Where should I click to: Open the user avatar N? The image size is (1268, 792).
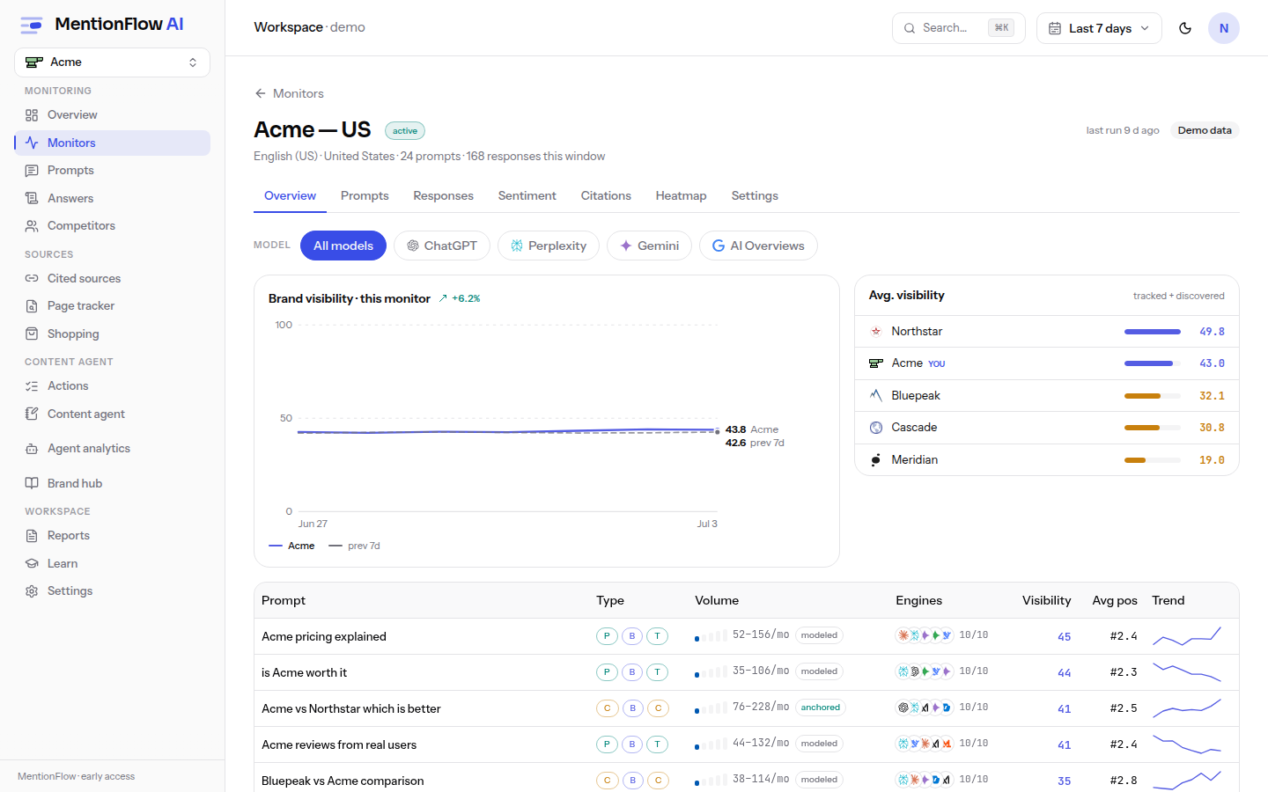coord(1224,28)
